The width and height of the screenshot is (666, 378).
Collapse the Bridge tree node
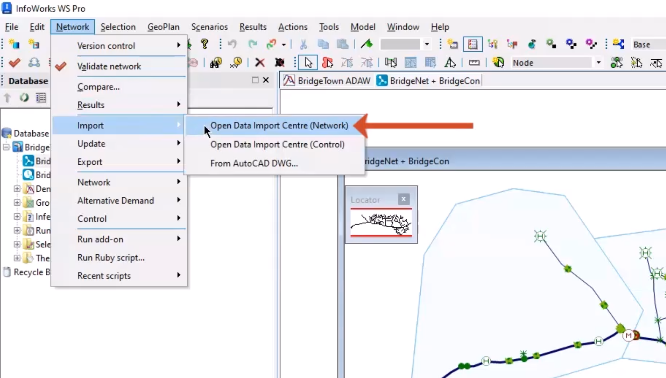[x=6, y=147]
